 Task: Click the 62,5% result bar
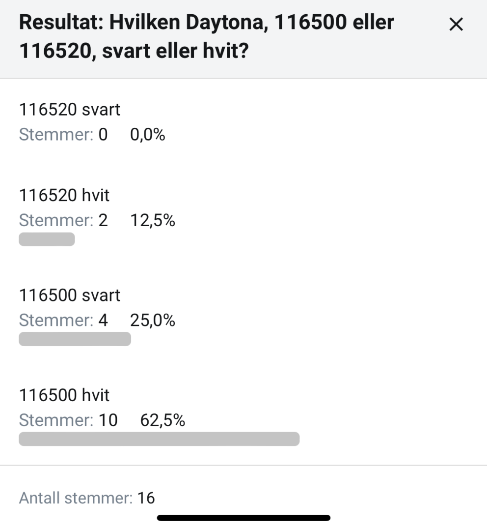click(159, 439)
